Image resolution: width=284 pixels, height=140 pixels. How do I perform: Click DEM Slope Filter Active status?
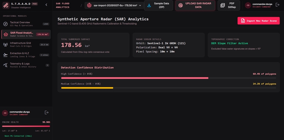coord(229,43)
